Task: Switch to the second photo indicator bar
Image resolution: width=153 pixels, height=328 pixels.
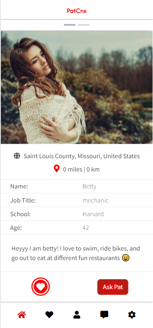Action: pyautogui.click(x=84, y=25)
